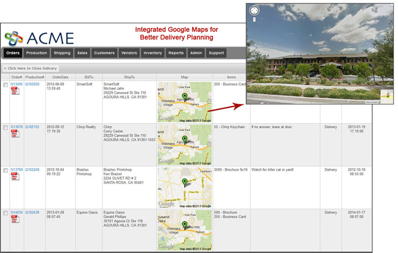Open the Reports tab
The height and width of the screenshot is (253, 398).
(176, 53)
